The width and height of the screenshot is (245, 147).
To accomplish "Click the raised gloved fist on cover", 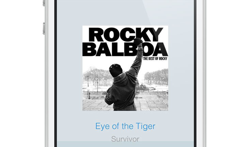I will point(138,41).
